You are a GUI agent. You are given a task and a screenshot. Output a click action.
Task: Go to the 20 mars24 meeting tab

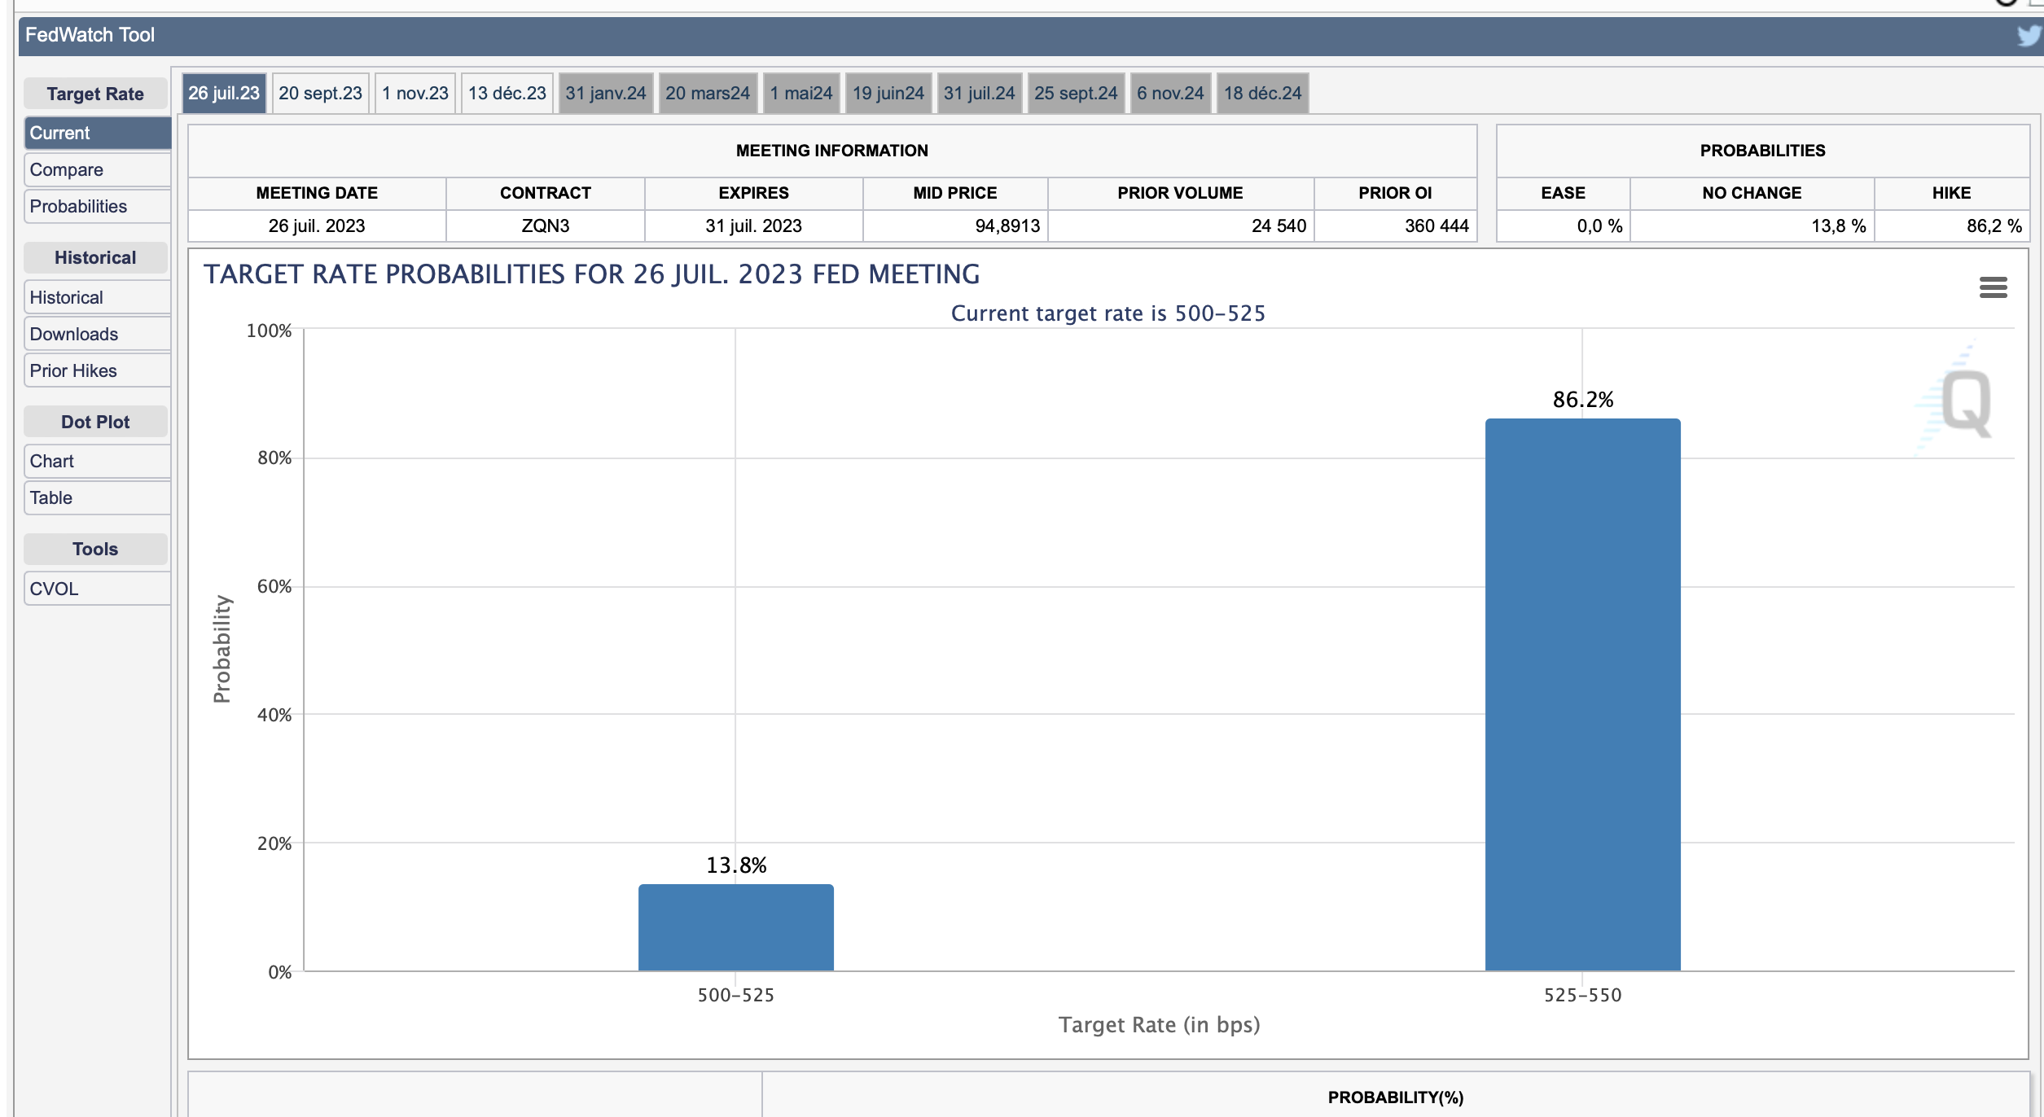pos(707,94)
